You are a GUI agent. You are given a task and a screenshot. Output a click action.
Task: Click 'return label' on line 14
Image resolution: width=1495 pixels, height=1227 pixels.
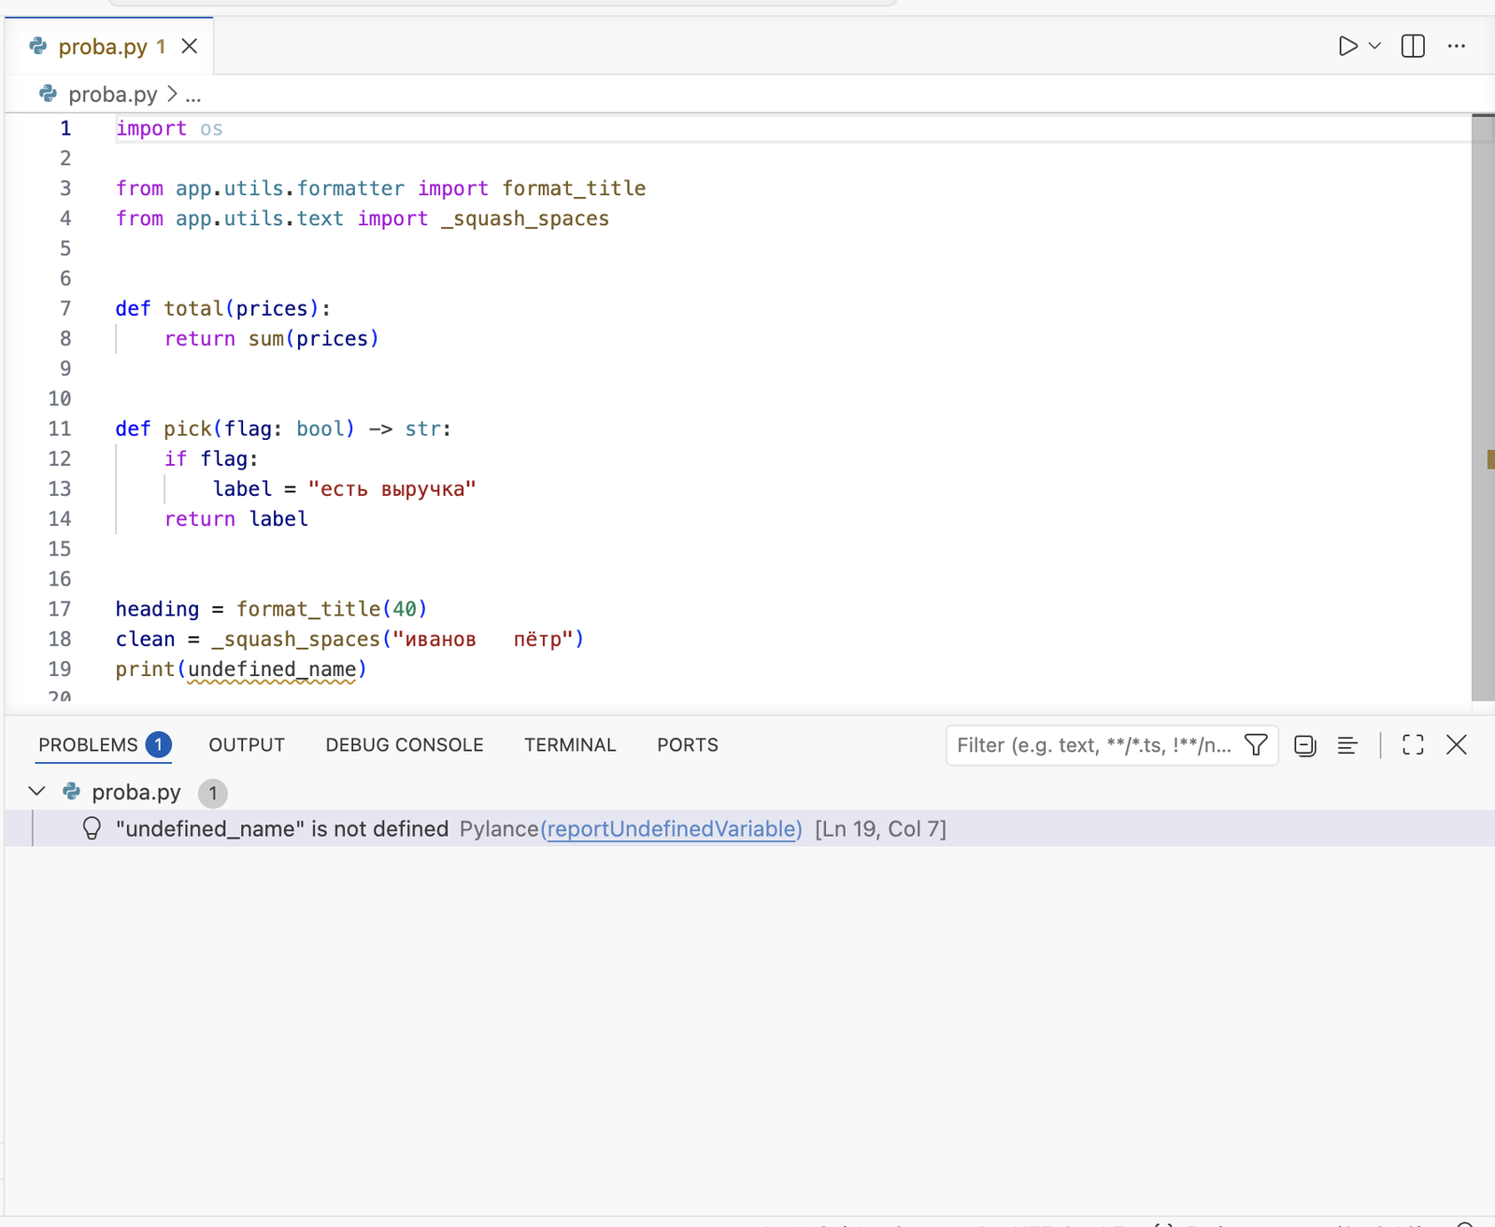[x=236, y=518]
